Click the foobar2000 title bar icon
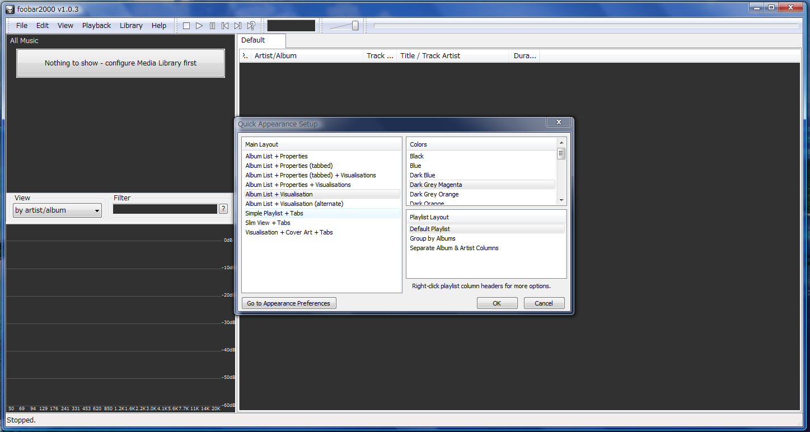This screenshot has height=432, width=810. pyautogui.click(x=10, y=9)
